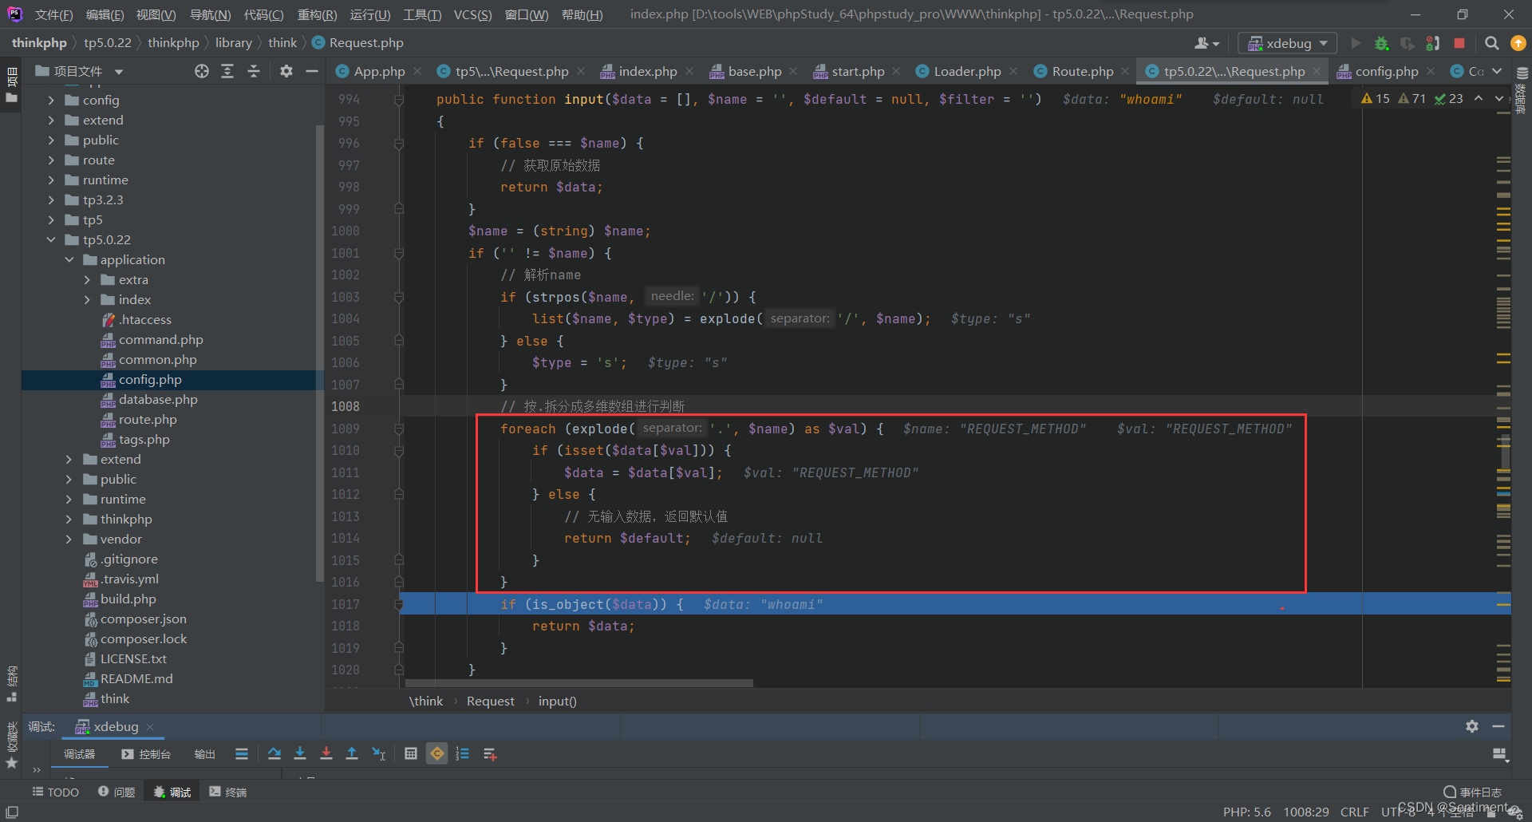Collapse all in the project tree

[254, 72]
